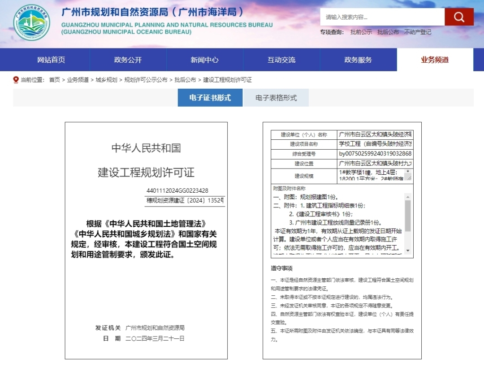Select the 电子证书形式 tab

pos(210,98)
